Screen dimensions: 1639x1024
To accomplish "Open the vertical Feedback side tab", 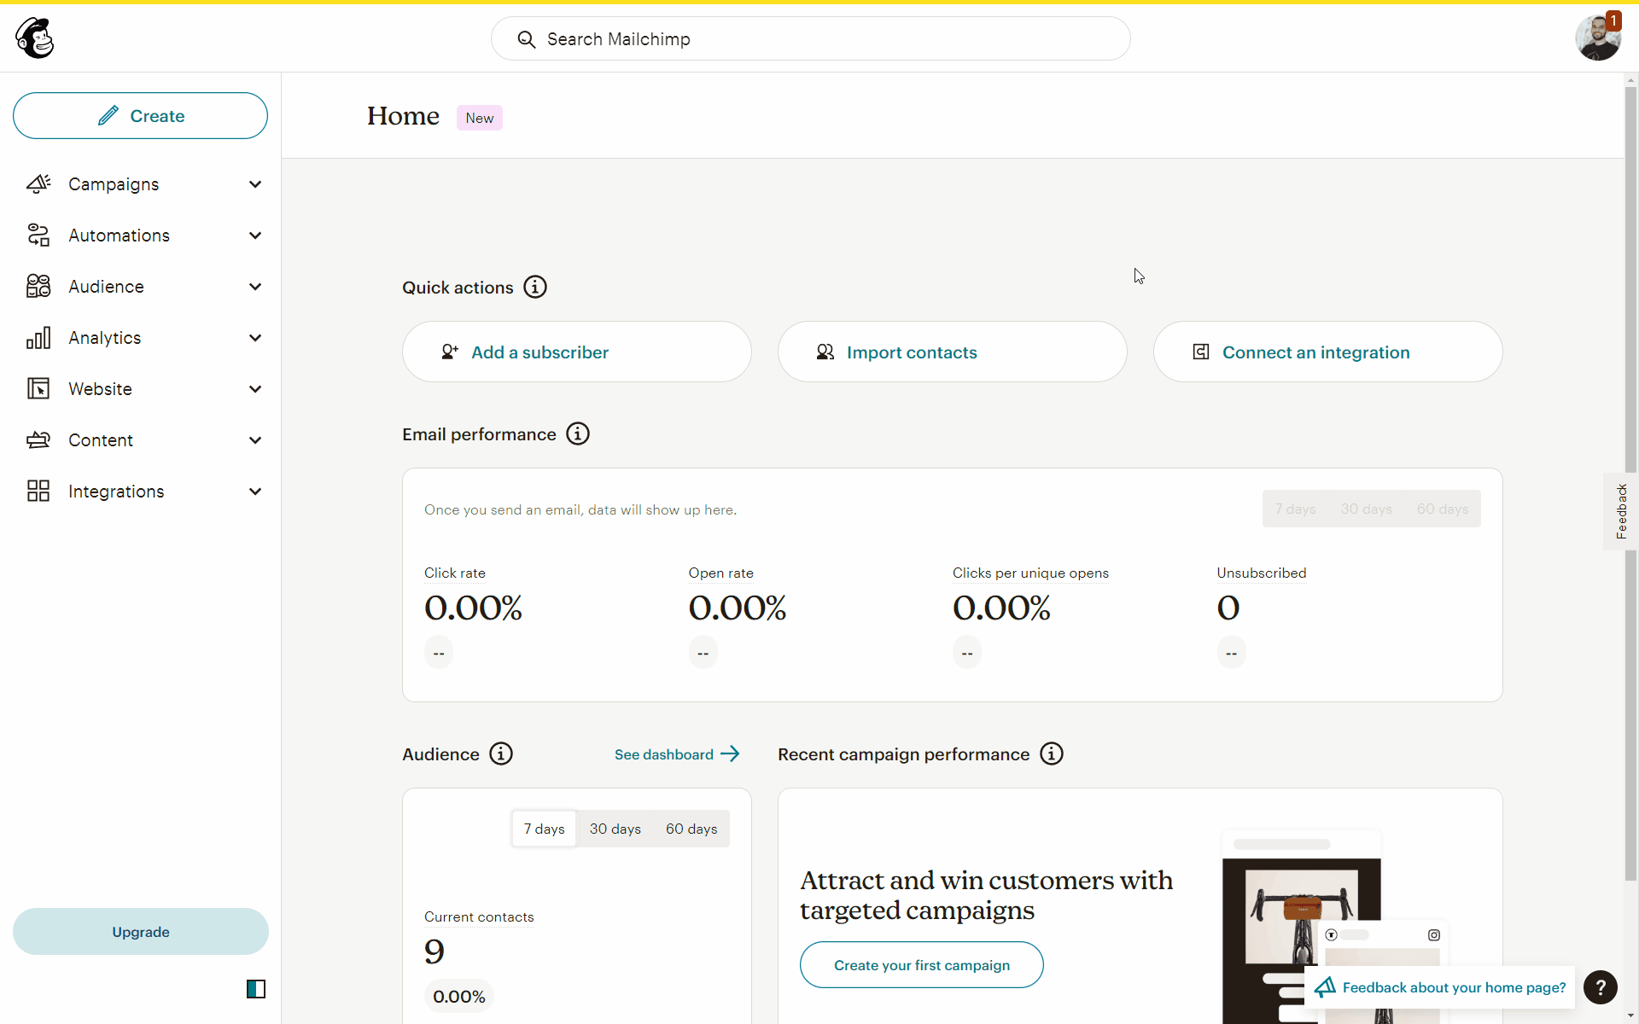I will [1621, 511].
